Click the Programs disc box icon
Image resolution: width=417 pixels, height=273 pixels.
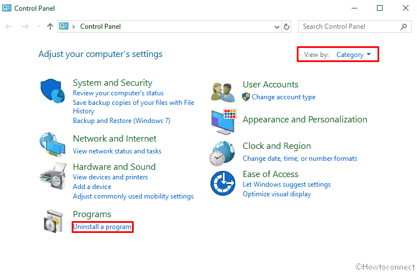coord(54,221)
